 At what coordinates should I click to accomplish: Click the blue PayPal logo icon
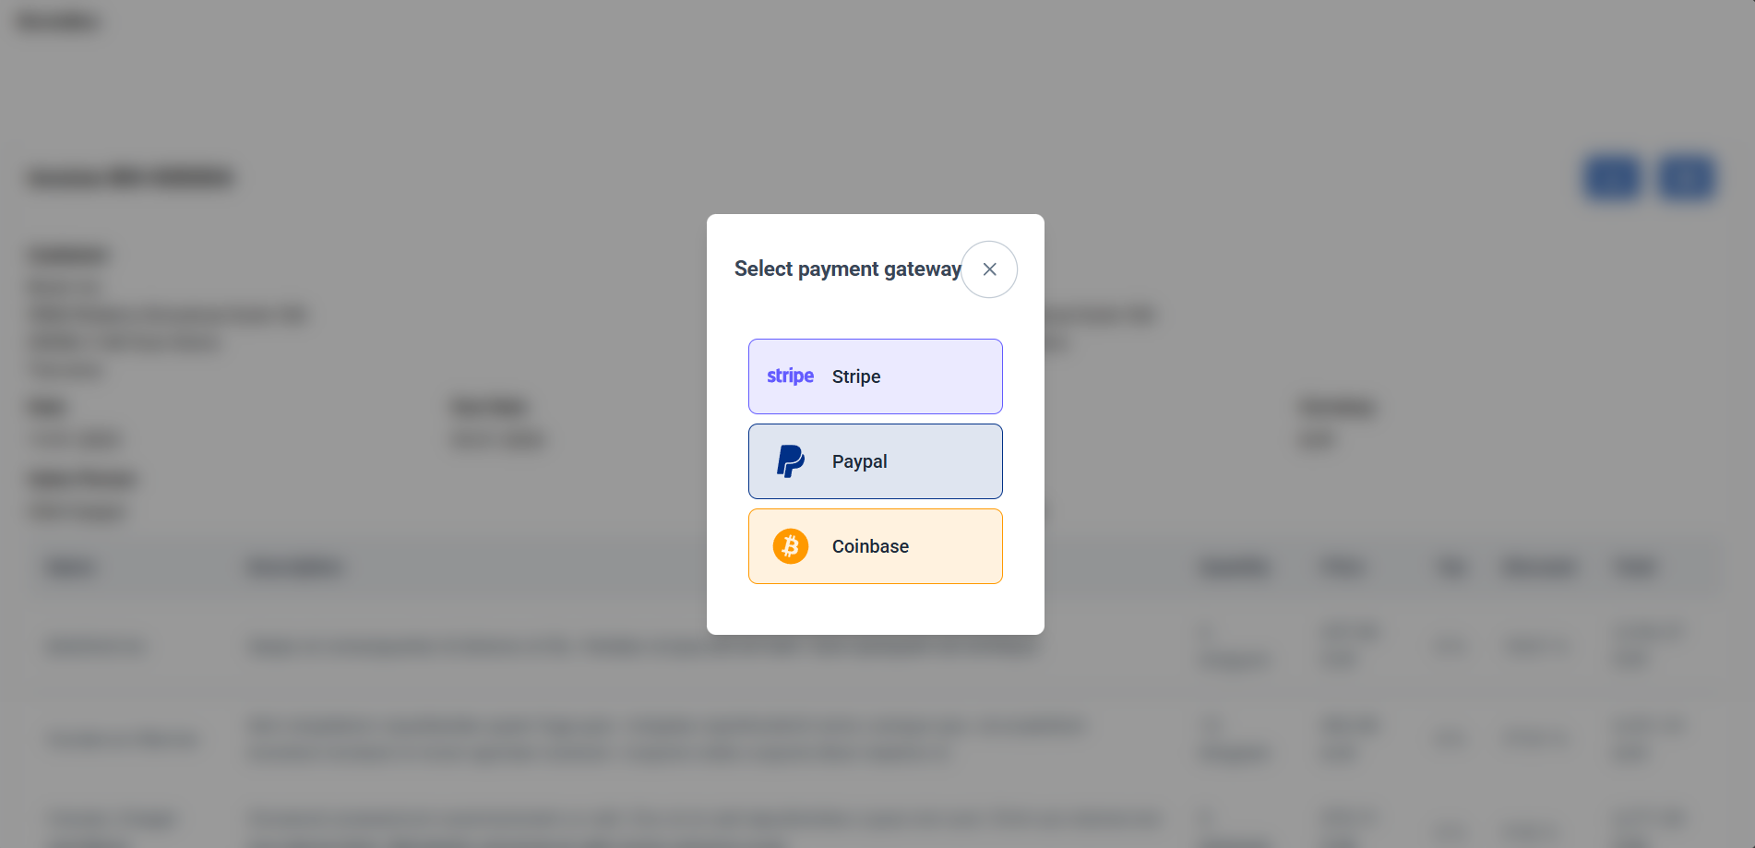tap(791, 461)
